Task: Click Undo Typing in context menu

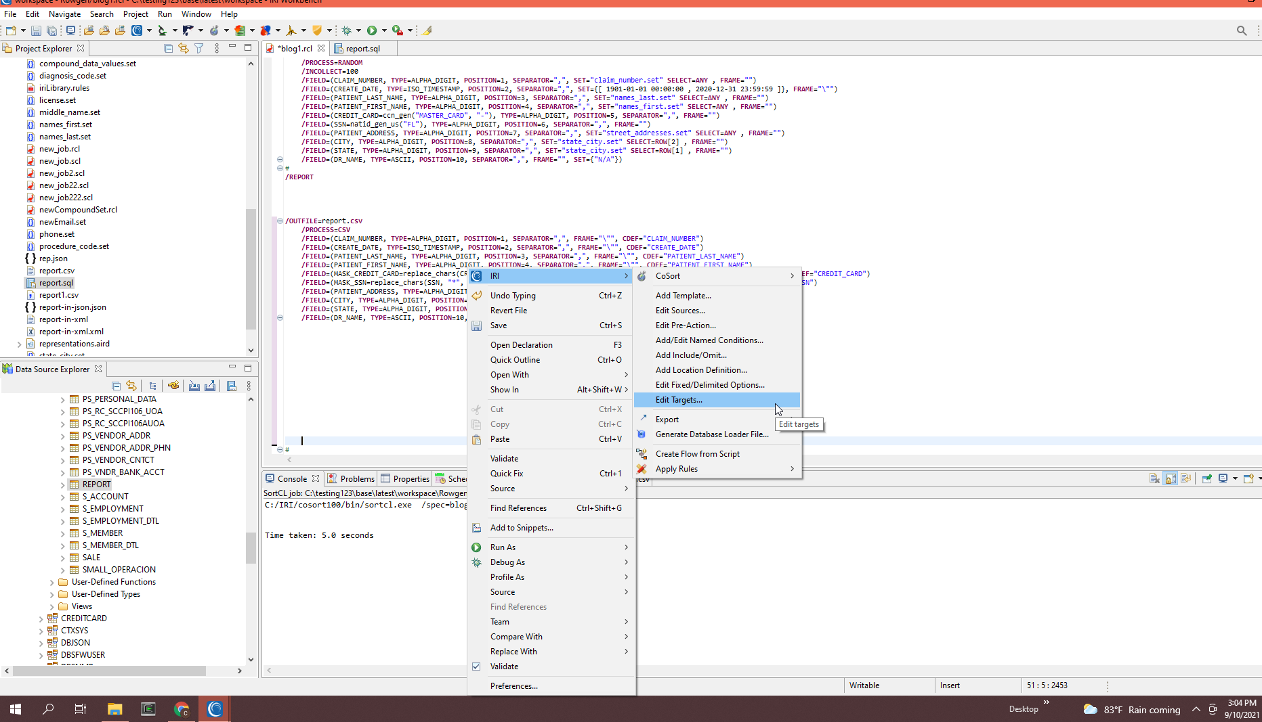Action: click(x=551, y=296)
